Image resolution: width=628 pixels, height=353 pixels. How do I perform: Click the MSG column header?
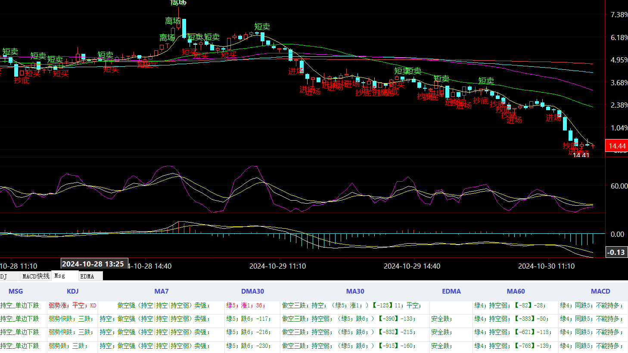click(16, 291)
